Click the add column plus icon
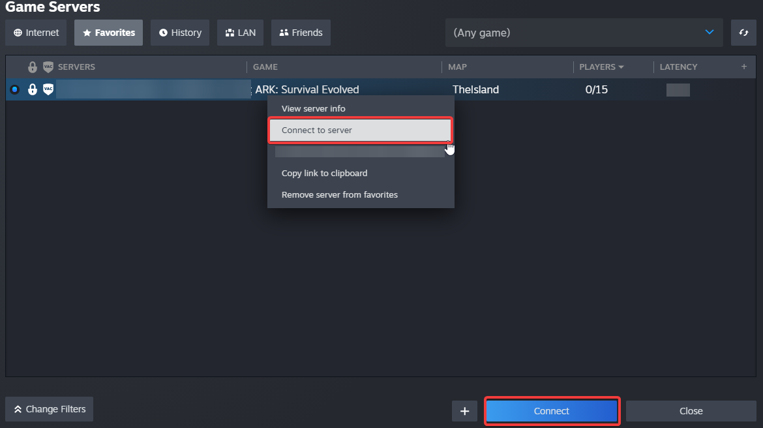763x428 pixels. (744, 67)
